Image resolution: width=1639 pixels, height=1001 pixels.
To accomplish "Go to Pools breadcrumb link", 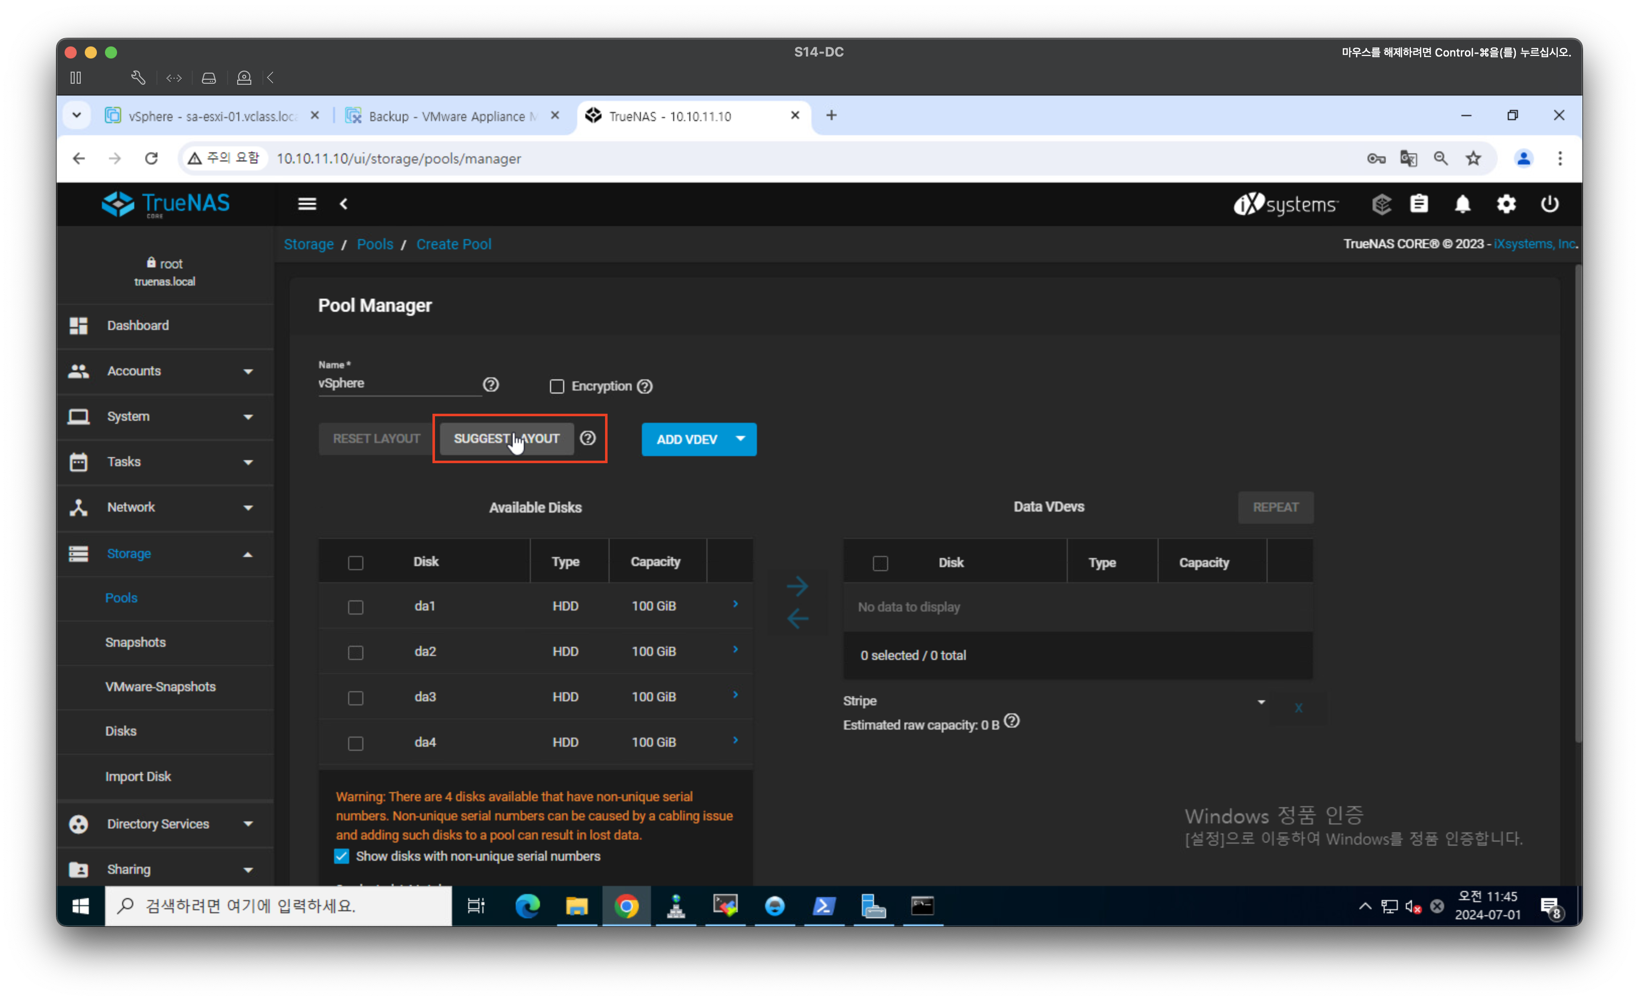I will [x=374, y=244].
